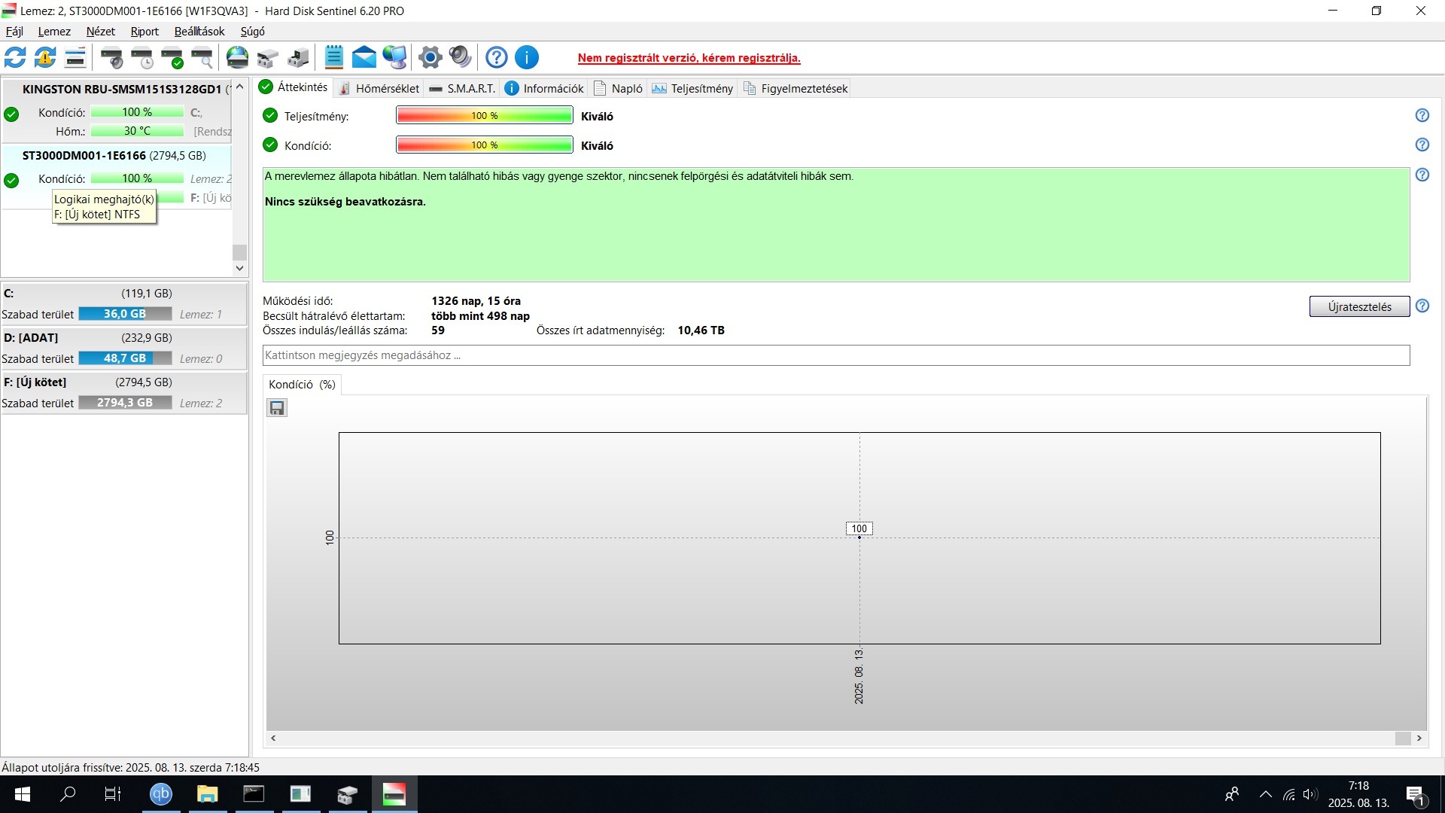Click the disk with clock test icon

pos(142,57)
